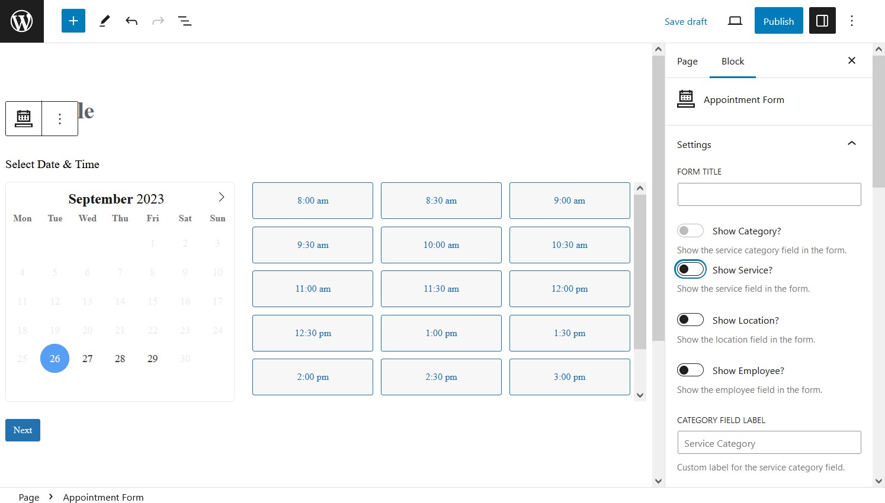Pick the 10:30 am slot
This screenshot has width=885, height=503.
[x=570, y=245]
